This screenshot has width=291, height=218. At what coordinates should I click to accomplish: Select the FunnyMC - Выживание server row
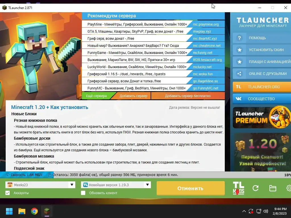(153, 88)
